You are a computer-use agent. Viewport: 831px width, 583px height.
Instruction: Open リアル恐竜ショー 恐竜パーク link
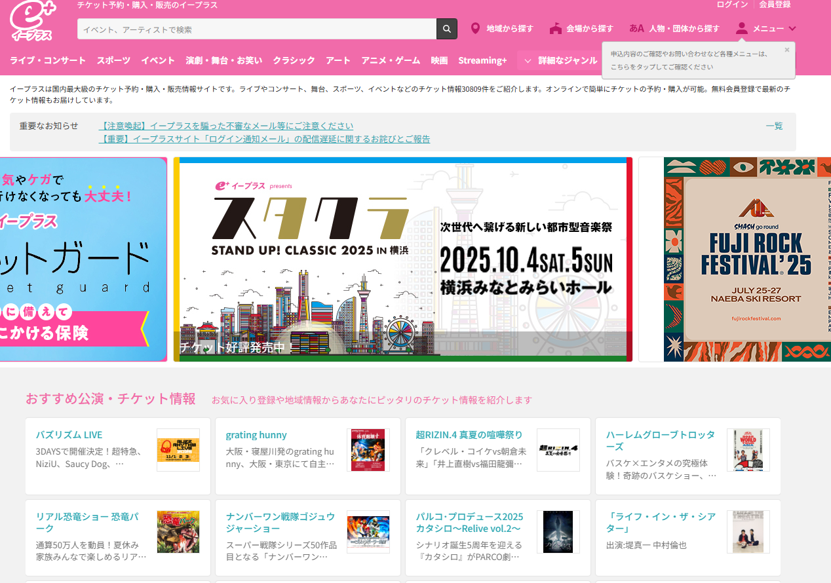coord(87,523)
